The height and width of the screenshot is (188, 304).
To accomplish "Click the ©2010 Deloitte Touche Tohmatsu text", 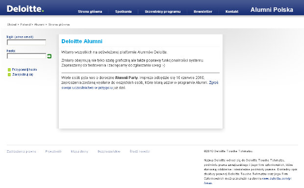I will point(228,151).
